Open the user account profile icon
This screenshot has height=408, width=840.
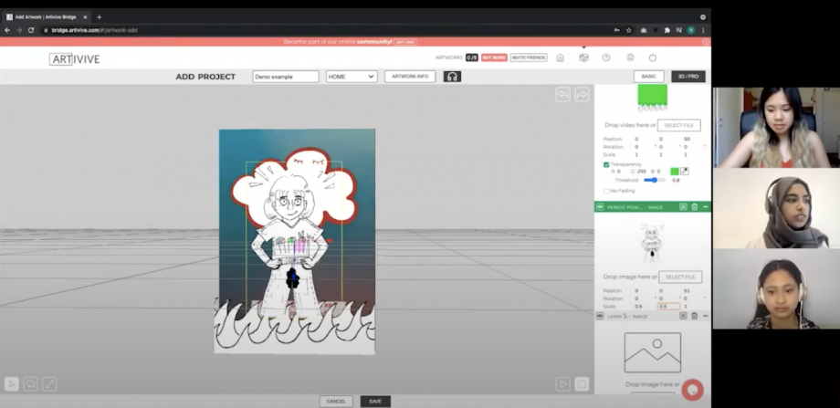tap(630, 58)
